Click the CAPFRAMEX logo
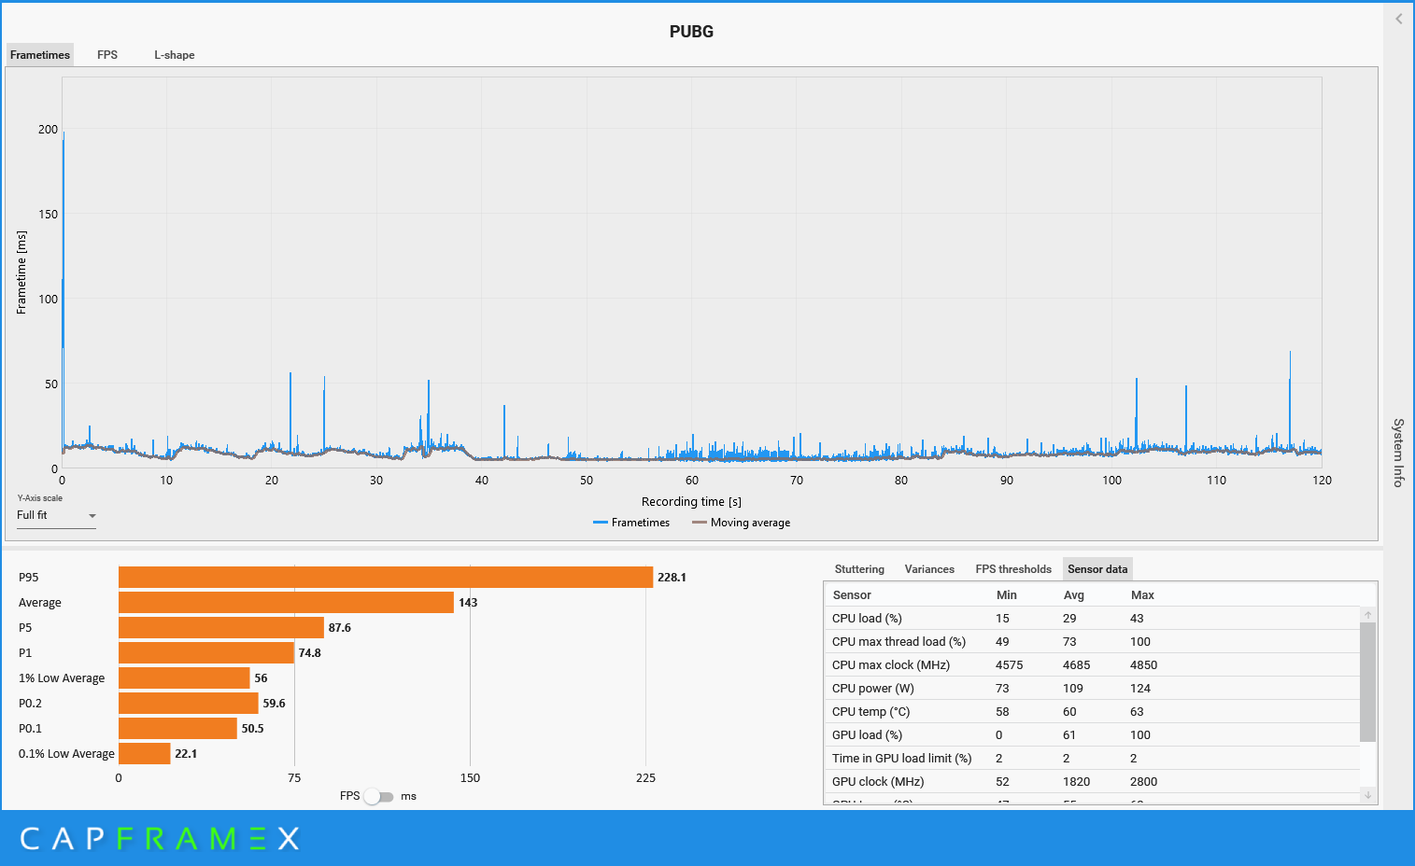The height and width of the screenshot is (866, 1415). coord(160,838)
